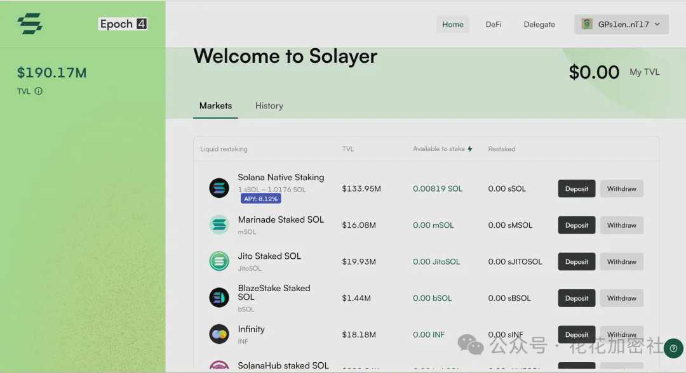Click the $18.18M TVL value
686x373 pixels.
pos(359,334)
